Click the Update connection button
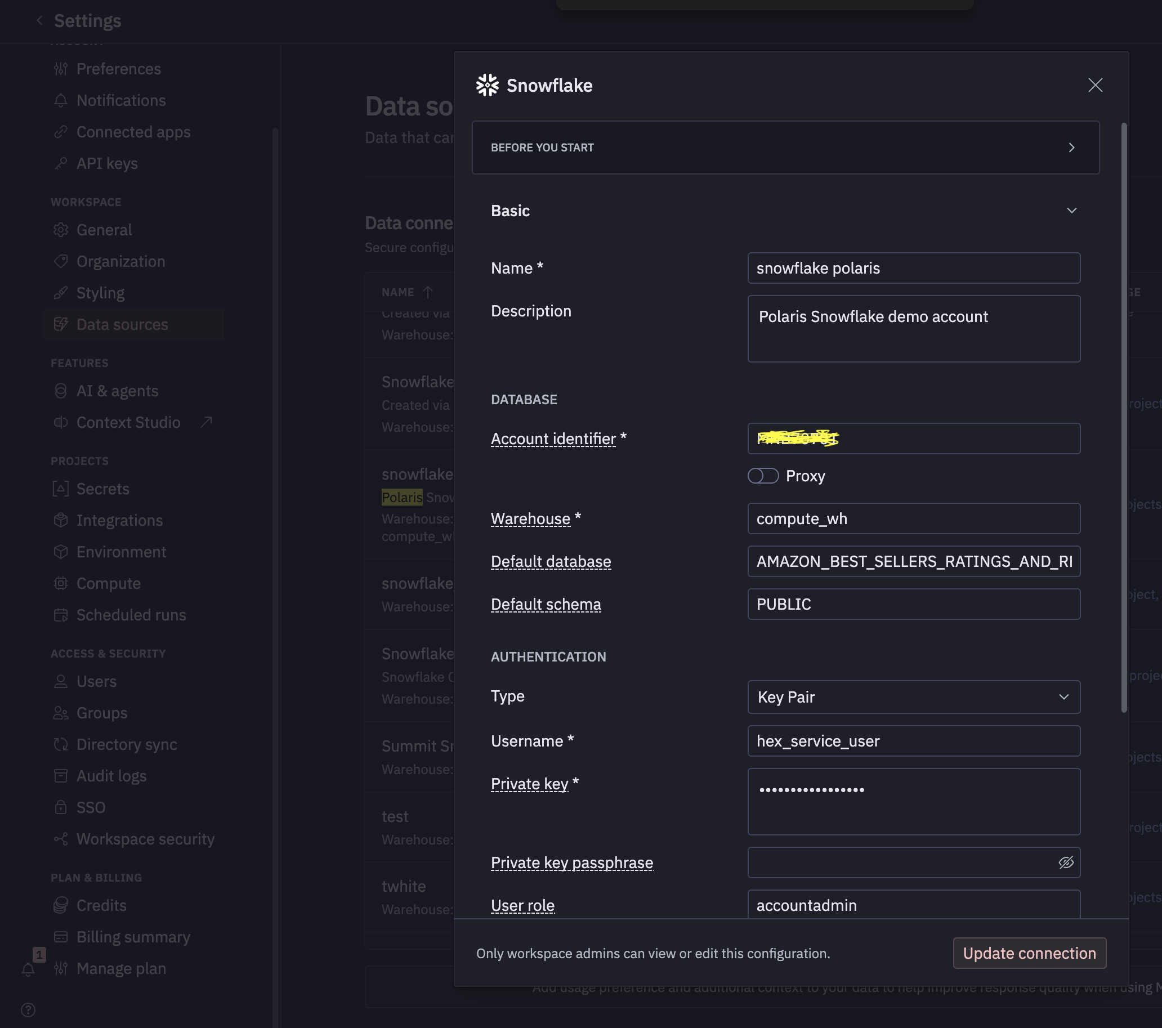The height and width of the screenshot is (1028, 1162). [x=1029, y=953]
